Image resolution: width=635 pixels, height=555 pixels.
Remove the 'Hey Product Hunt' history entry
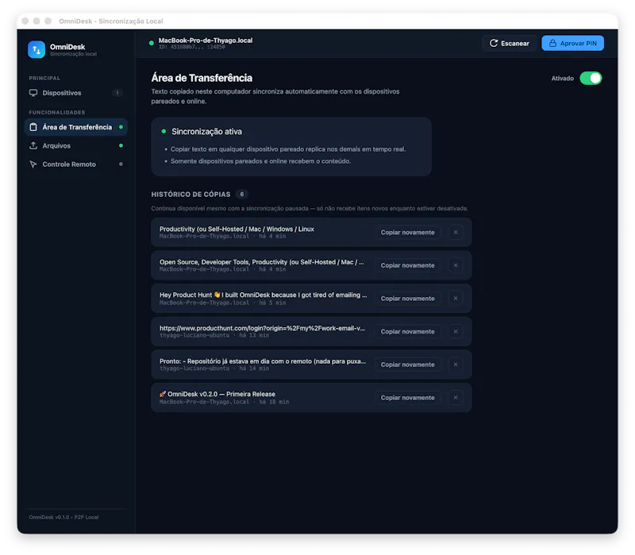click(456, 299)
